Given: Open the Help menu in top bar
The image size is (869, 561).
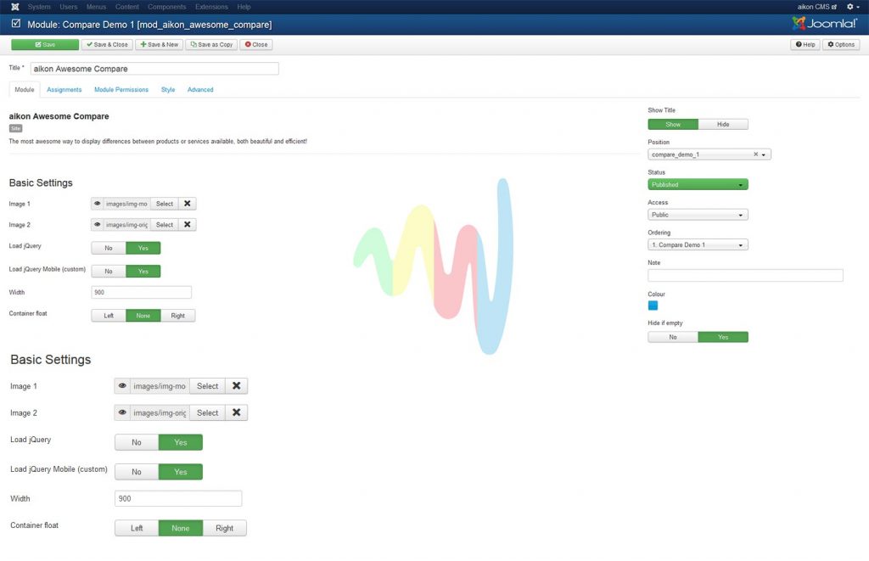Looking at the screenshot, I should click(244, 7).
